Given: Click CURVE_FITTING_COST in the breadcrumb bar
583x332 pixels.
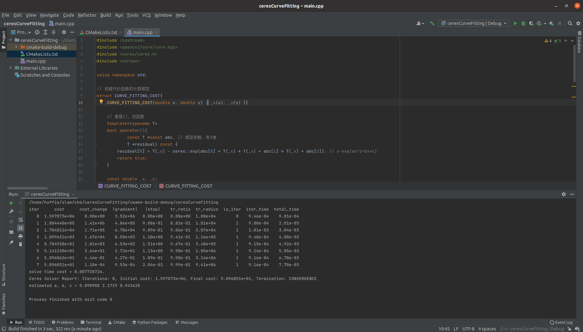Looking at the screenshot, I should point(127,186).
